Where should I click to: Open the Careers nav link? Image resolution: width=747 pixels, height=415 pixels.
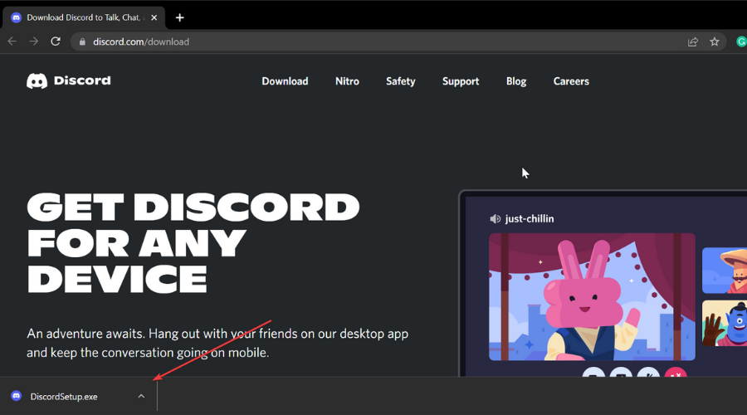pos(571,81)
